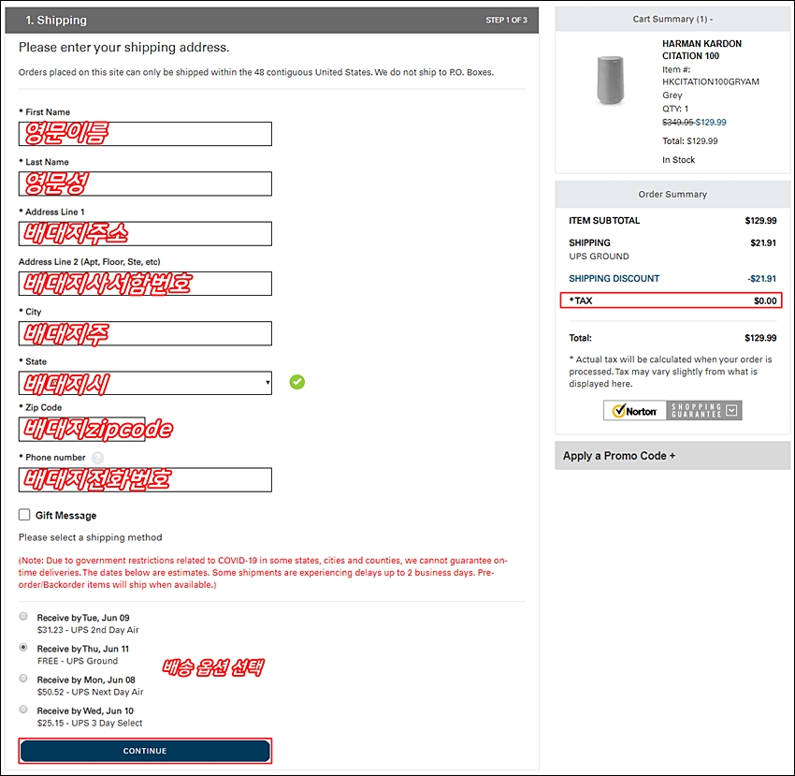
Task: Select UPS 2nd Day Air shipping option
Action: [23, 617]
